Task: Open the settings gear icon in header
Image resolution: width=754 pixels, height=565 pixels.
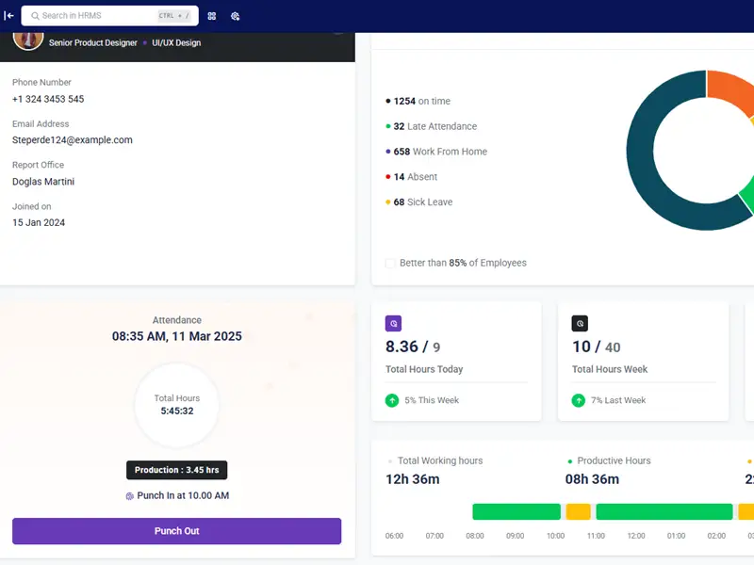Action: pos(236,16)
